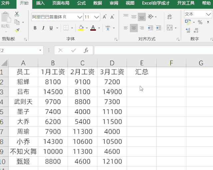Click the Percent Style icon

point(200,22)
